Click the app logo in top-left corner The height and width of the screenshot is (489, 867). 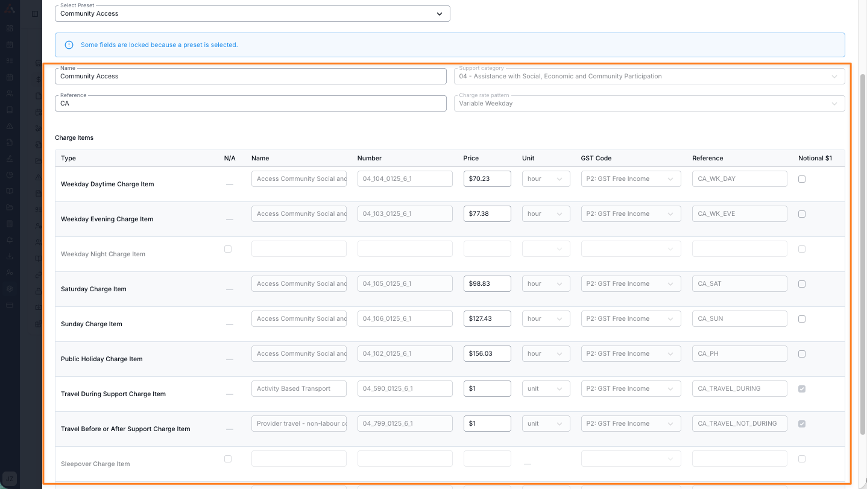pos(10,10)
